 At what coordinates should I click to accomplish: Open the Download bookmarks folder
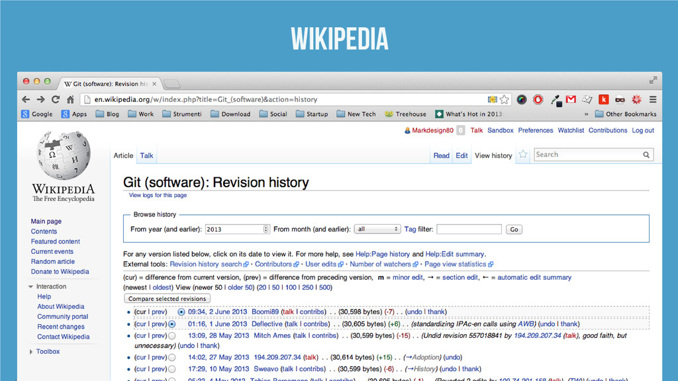coord(230,114)
